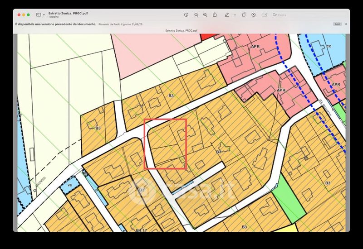Open the document info inspector
The image size is (363, 249).
pos(186,15)
